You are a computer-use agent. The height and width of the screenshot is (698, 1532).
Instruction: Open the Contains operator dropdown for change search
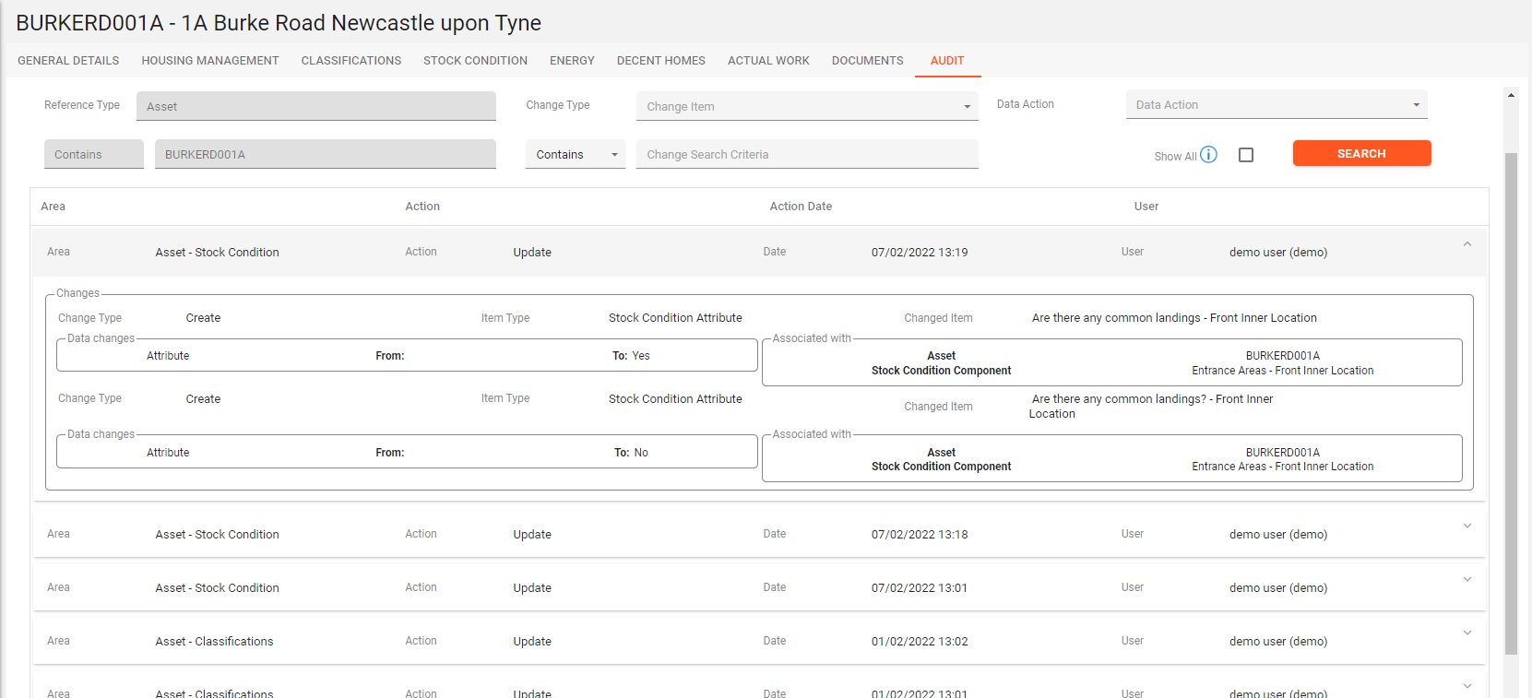[x=575, y=155]
